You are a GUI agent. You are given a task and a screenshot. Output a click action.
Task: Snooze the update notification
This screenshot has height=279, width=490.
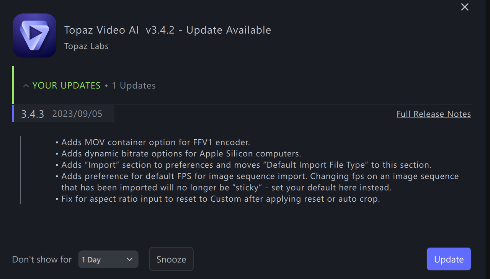[171, 259]
